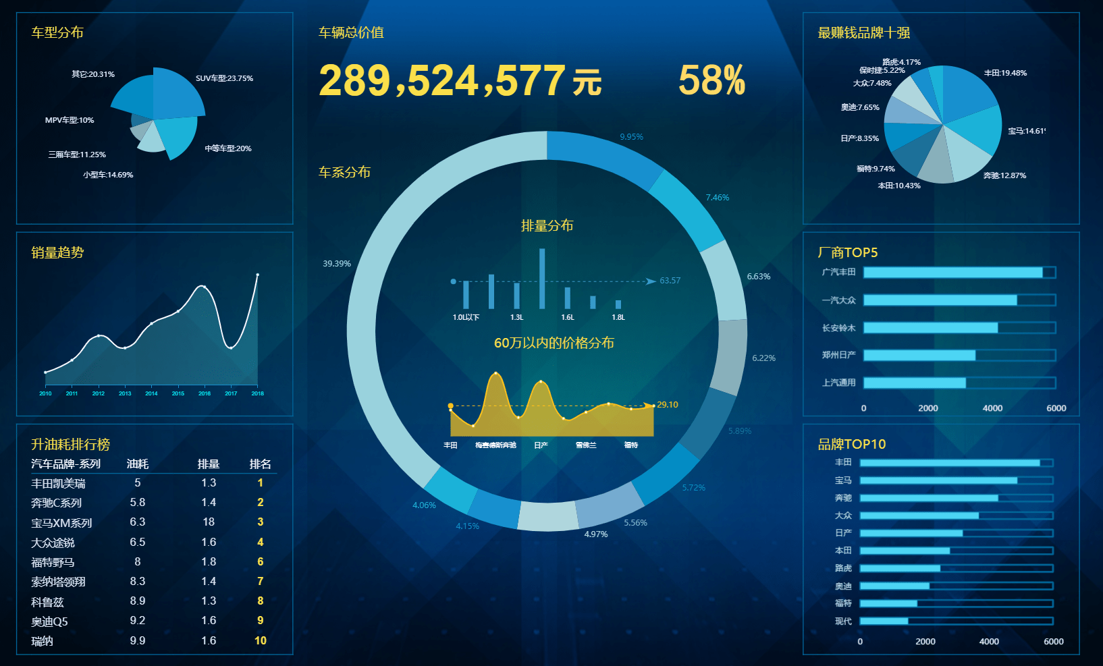Select the 小型车:14.69% label
This screenshot has height=666, width=1103.
pos(108,175)
